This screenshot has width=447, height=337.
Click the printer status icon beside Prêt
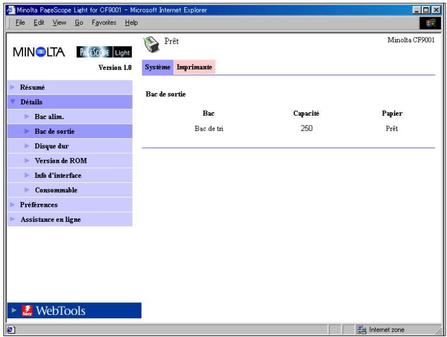[x=151, y=45]
